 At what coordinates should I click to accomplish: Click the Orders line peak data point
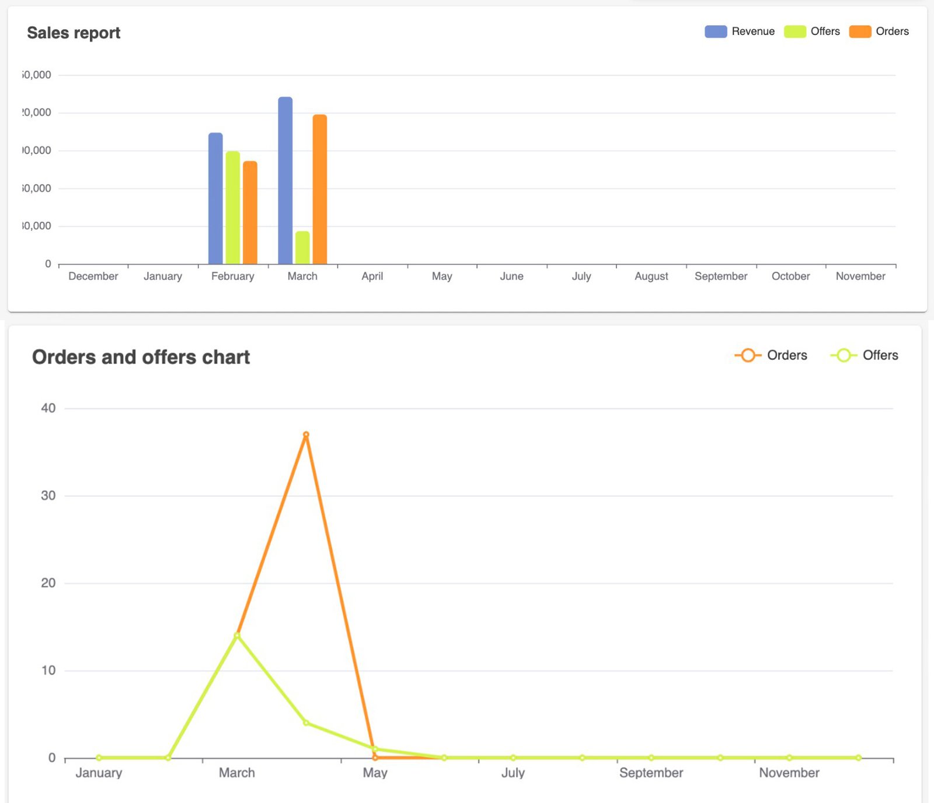pos(306,434)
